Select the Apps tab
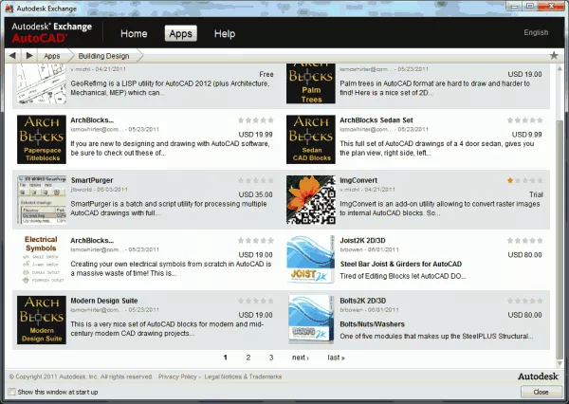This screenshot has height=404, width=569. pyautogui.click(x=181, y=33)
